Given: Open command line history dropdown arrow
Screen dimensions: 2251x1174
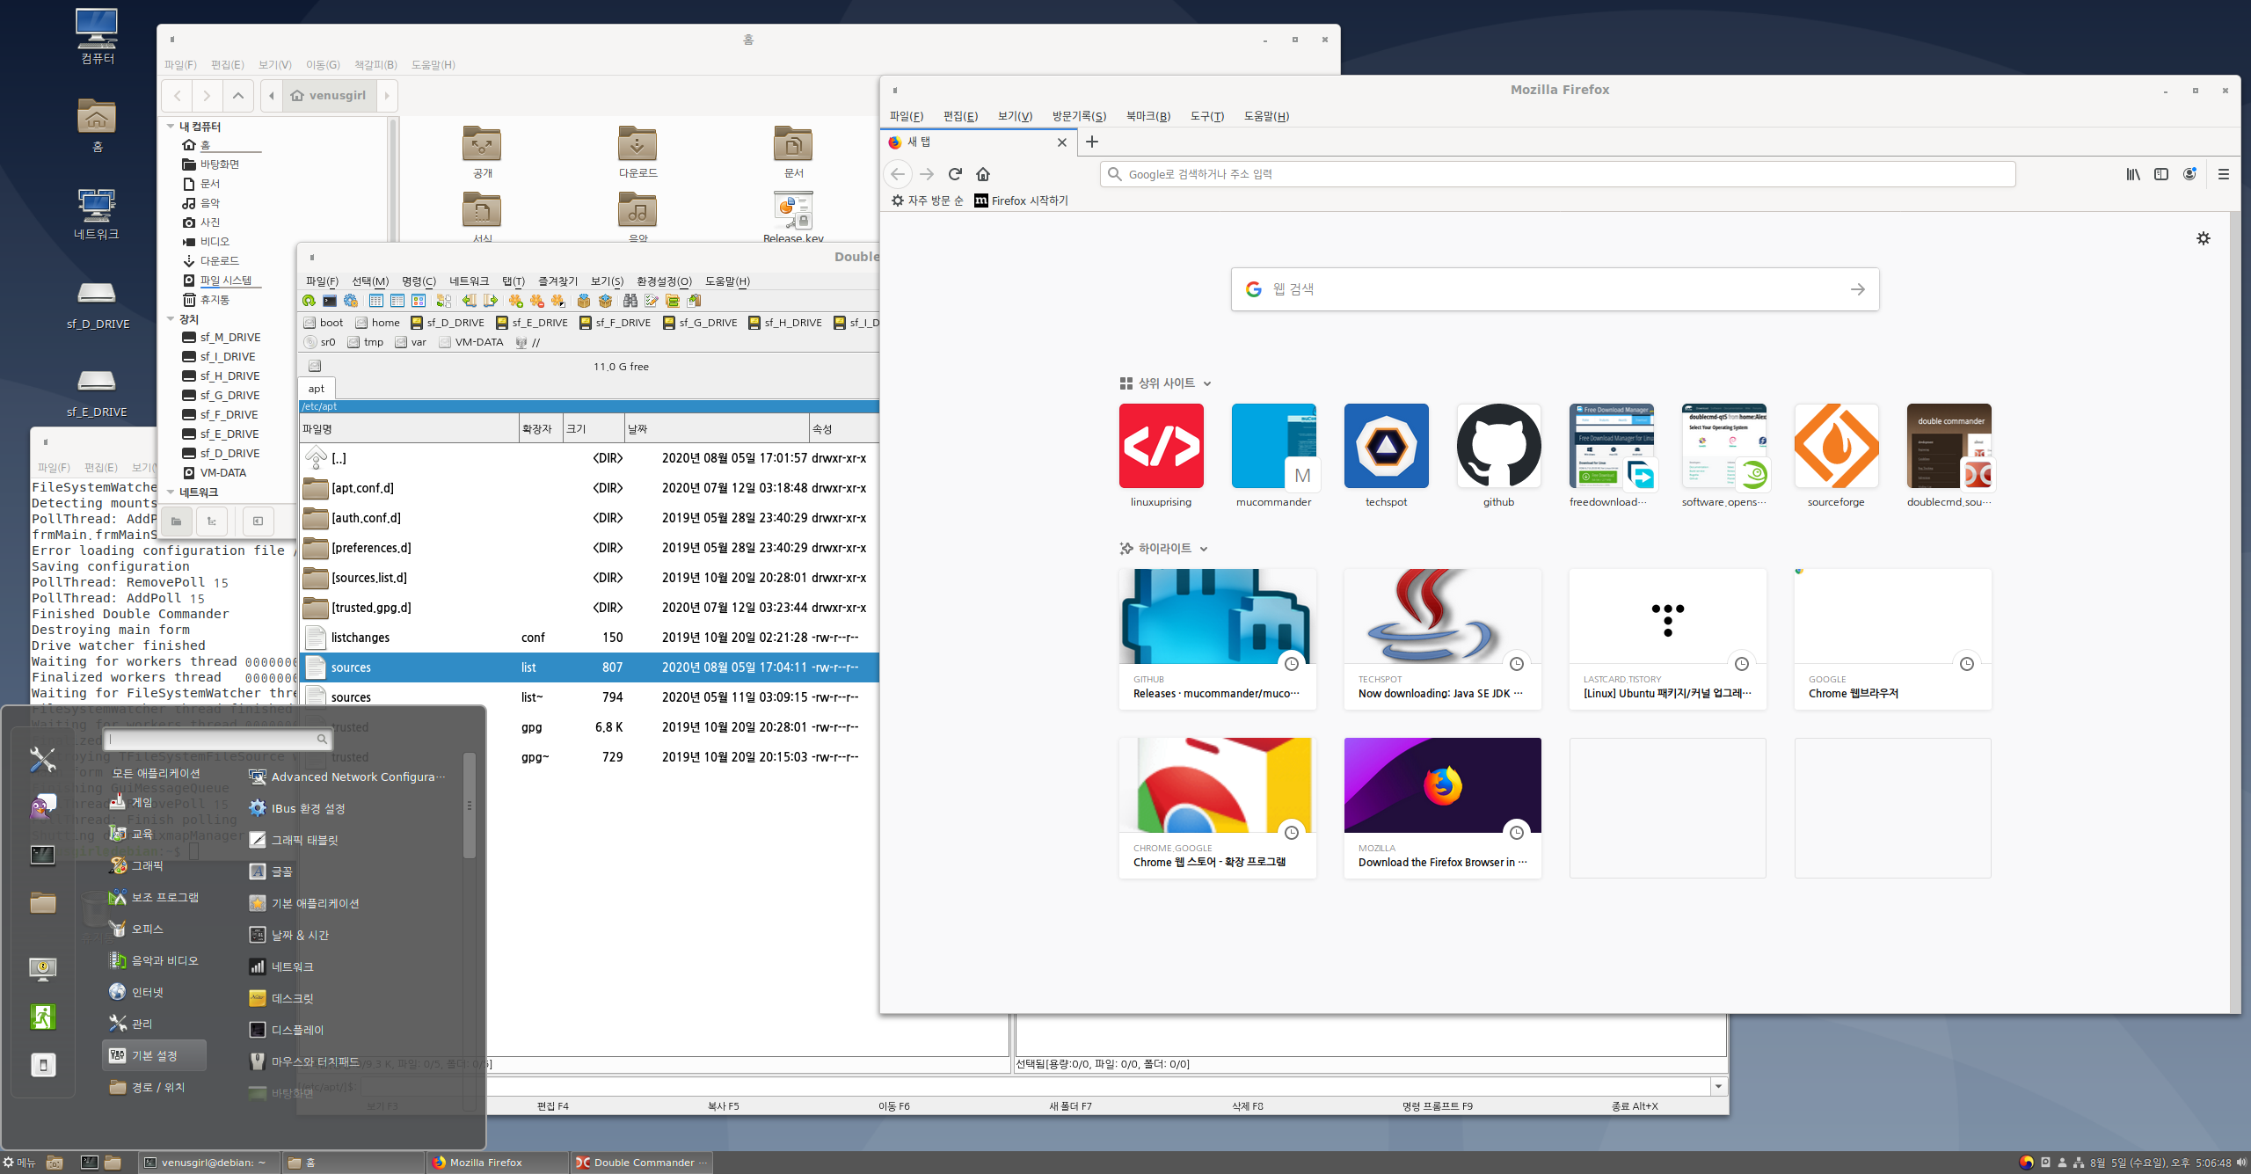Looking at the screenshot, I should (1718, 1086).
